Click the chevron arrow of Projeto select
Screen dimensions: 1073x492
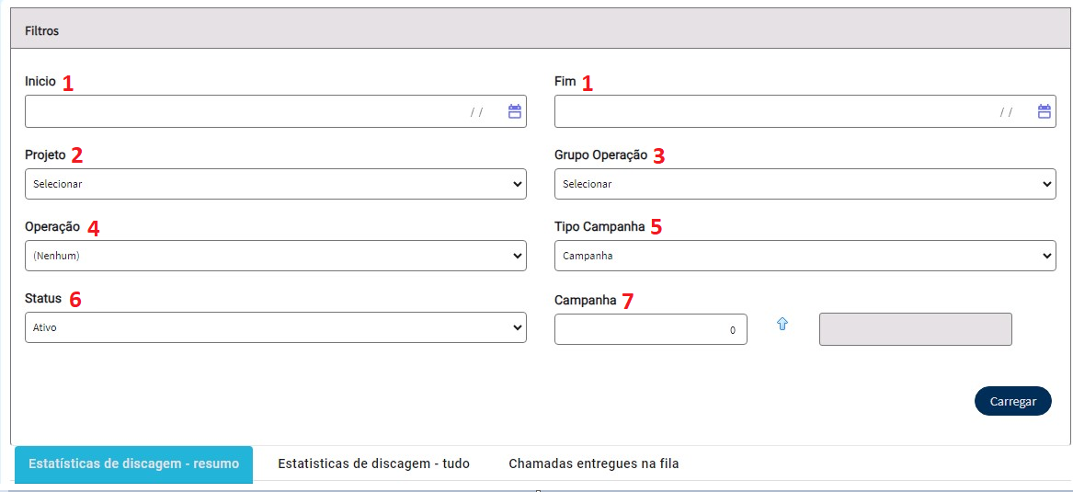point(517,184)
